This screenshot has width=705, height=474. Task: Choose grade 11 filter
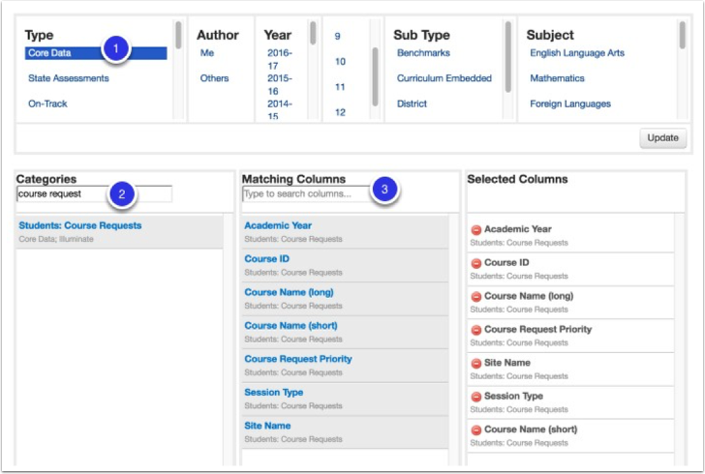tap(340, 87)
